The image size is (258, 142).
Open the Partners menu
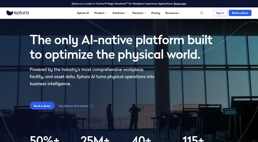(138, 13)
